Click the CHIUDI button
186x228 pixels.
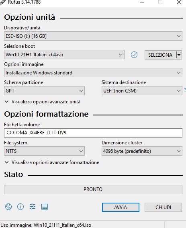(x=163, y=207)
